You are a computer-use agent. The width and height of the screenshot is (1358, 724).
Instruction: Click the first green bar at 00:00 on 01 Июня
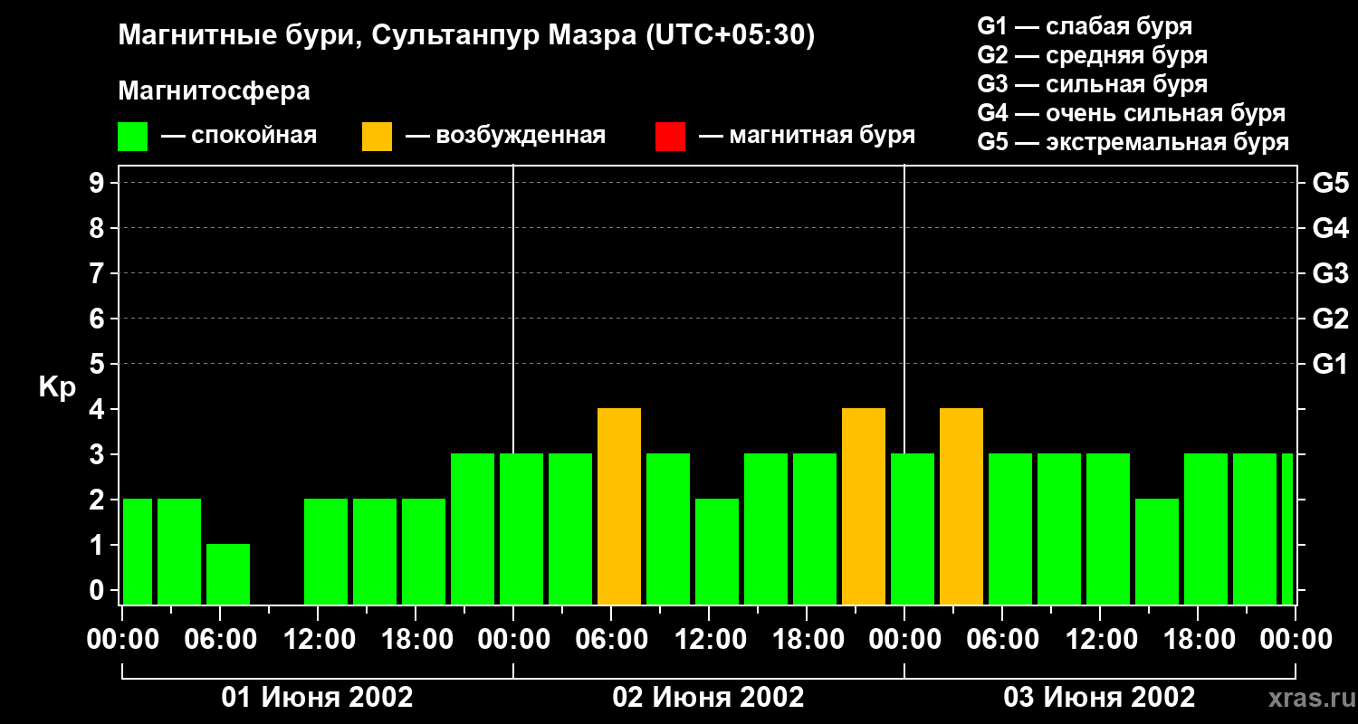point(138,552)
